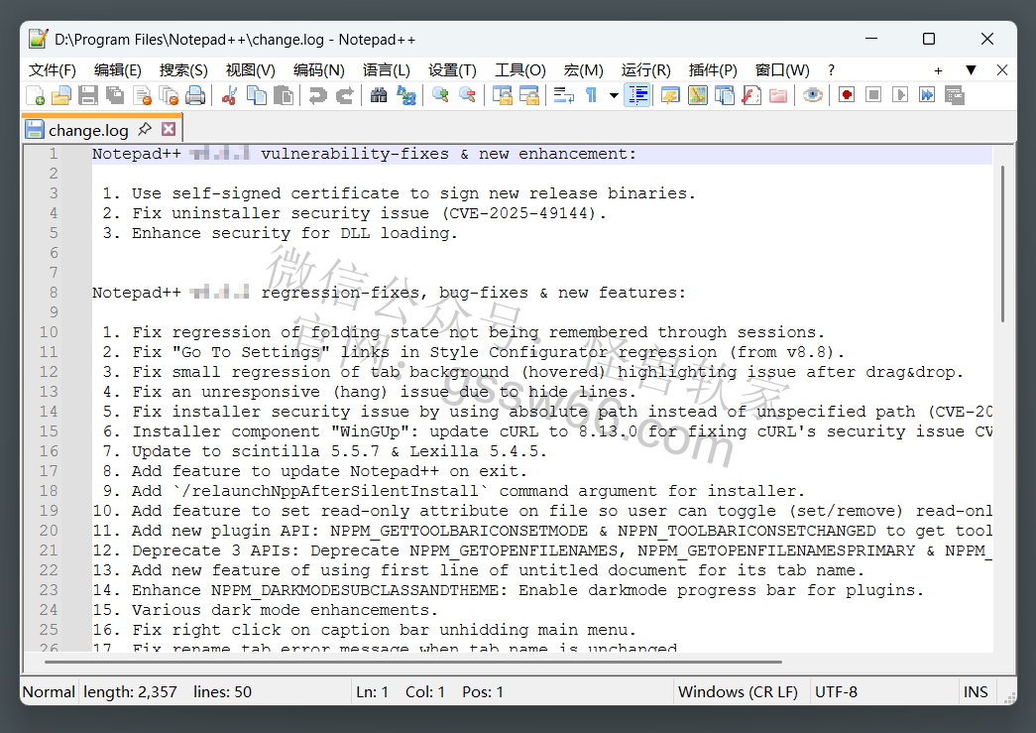Screen dimensions: 1036x733
Task: Print the document with the printer icon
Action: 195,96
